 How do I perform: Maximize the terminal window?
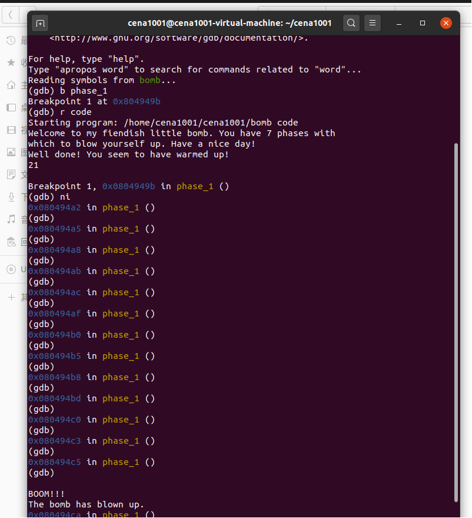pos(423,23)
